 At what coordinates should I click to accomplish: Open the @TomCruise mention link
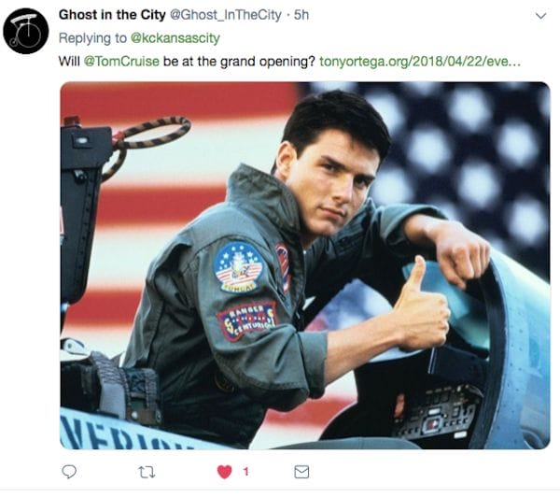pyautogui.click(x=121, y=62)
